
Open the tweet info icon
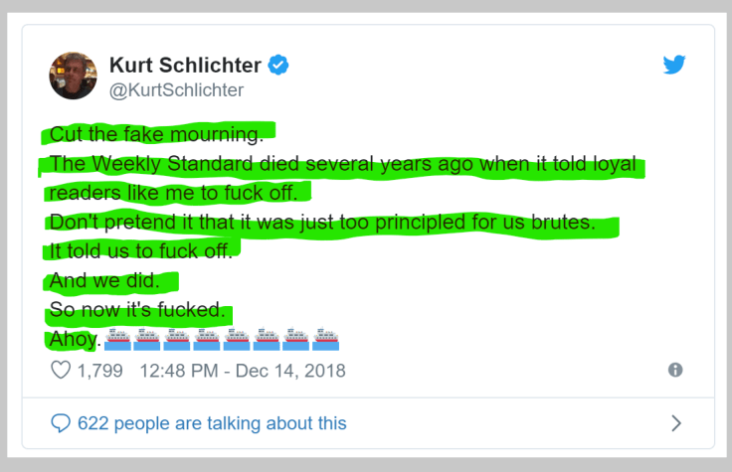[675, 370]
